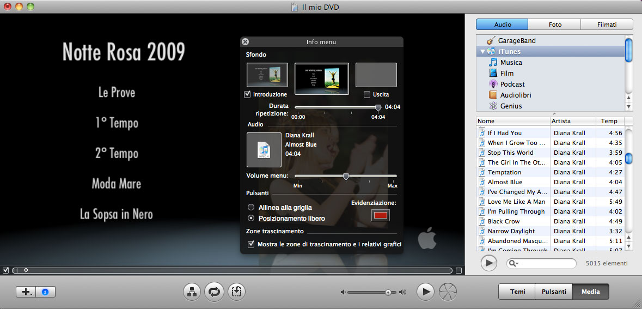This screenshot has height=309, width=642.
Task: Sort by the Nome column header
Action: pyautogui.click(x=513, y=121)
